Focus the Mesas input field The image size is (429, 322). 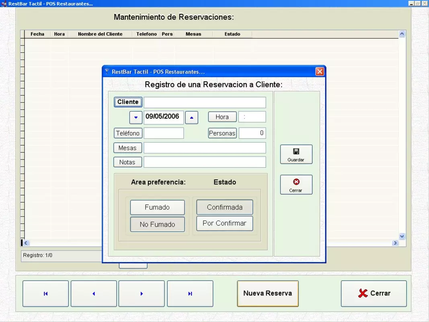tap(205, 148)
